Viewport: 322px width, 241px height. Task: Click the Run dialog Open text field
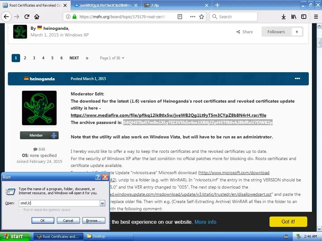[x=59, y=203]
